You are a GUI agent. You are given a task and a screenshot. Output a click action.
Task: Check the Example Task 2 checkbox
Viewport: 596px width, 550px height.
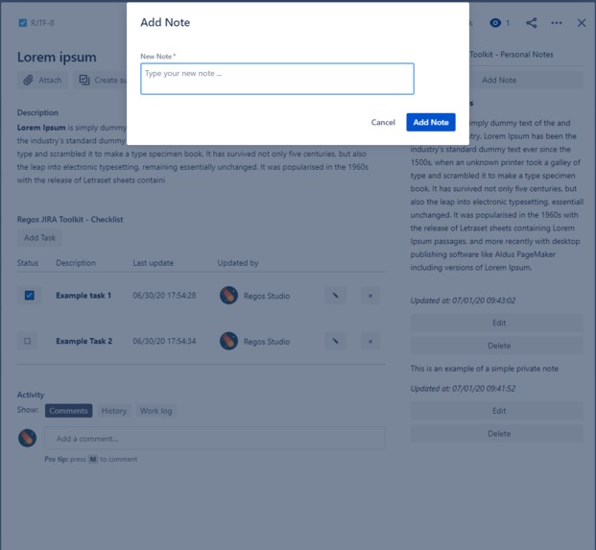pos(28,341)
